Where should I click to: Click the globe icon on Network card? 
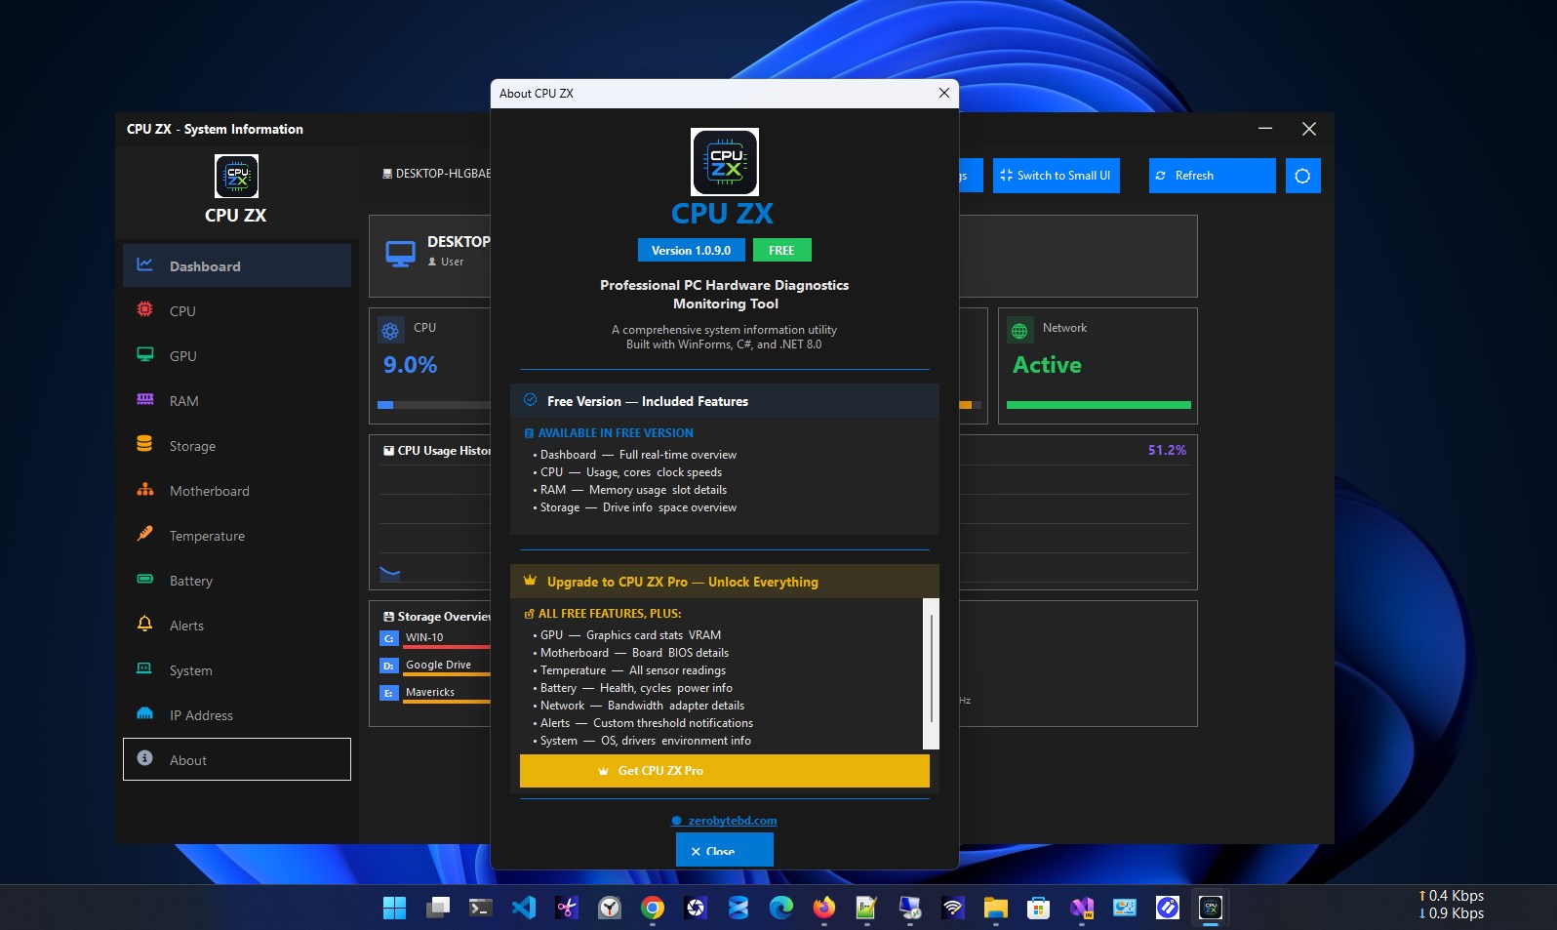click(1019, 331)
